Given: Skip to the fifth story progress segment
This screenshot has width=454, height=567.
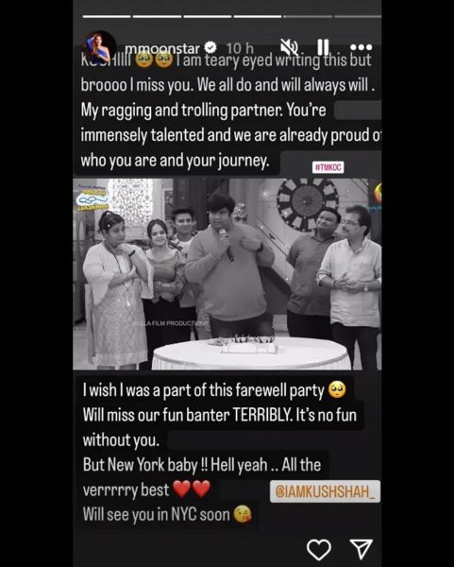Looking at the screenshot, I should [308, 16].
